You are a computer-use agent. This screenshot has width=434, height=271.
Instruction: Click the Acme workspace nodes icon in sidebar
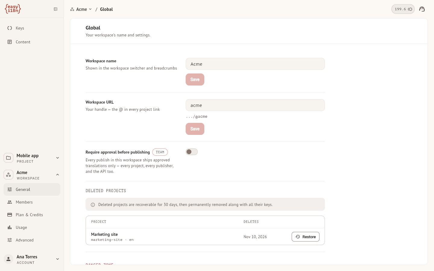tap(8, 175)
